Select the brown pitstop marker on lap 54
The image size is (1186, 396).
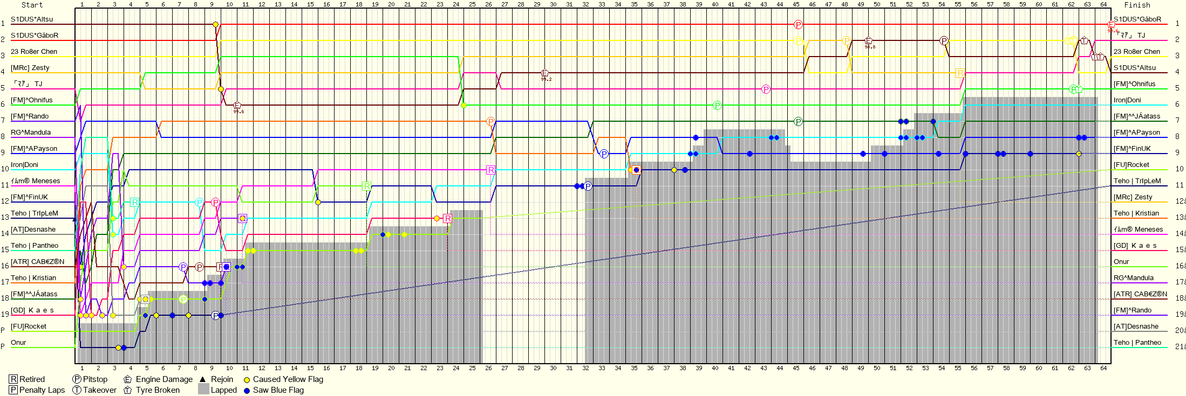944,41
